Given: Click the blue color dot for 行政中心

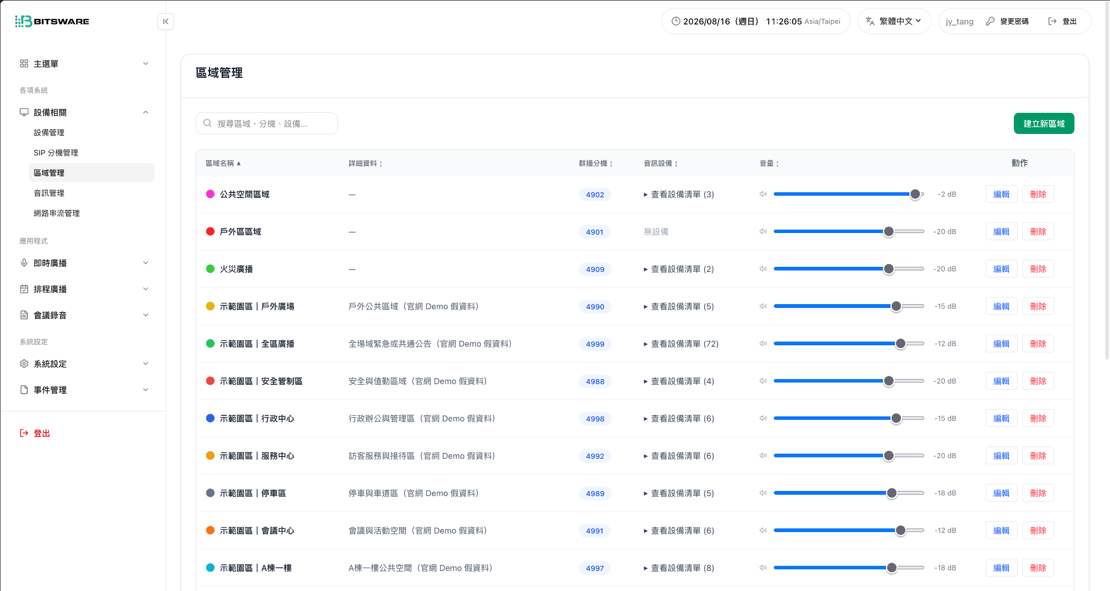Looking at the screenshot, I should [210, 418].
